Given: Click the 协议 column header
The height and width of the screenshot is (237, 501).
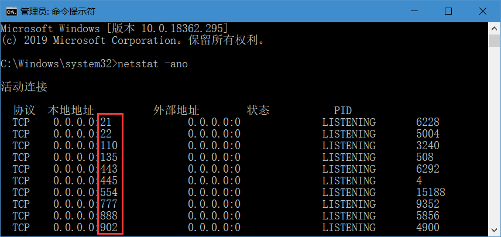Looking at the screenshot, I should (24, 111).
